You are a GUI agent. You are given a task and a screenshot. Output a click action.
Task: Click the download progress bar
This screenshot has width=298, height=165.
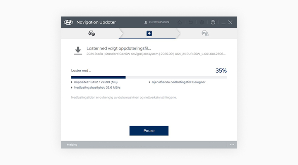(x=149, y=77)
